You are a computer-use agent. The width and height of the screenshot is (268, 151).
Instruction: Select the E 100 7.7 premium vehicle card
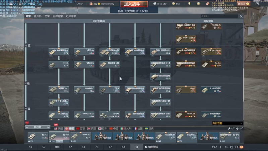pos(211,90)
